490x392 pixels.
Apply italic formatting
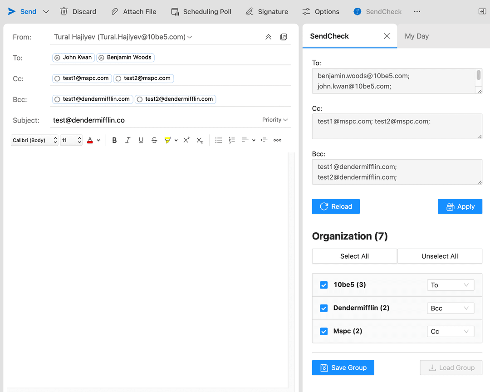click(127, 140)
